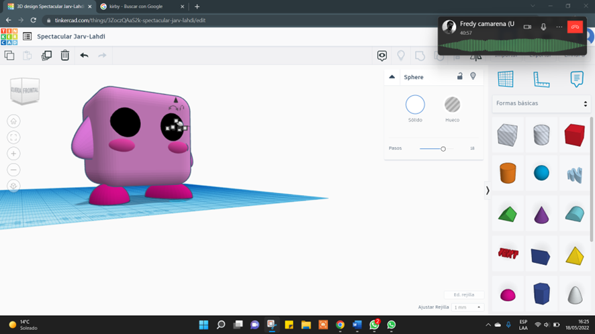595x334 pixels.
Task: Click the view cube FRONTAL face
Action: click(31, 91)
